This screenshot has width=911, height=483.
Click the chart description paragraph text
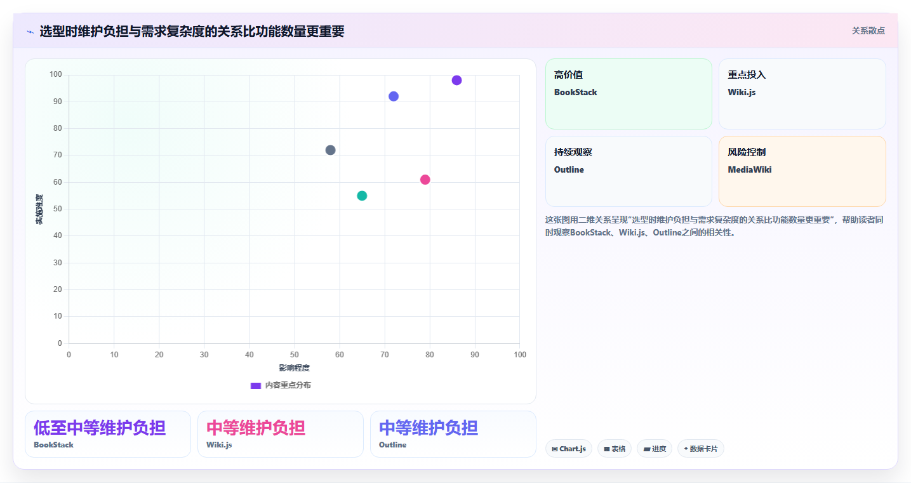click(714, 226)
